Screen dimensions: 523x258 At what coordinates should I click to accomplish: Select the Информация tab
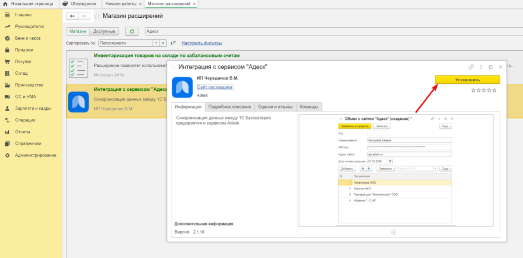tap(188, 107)
